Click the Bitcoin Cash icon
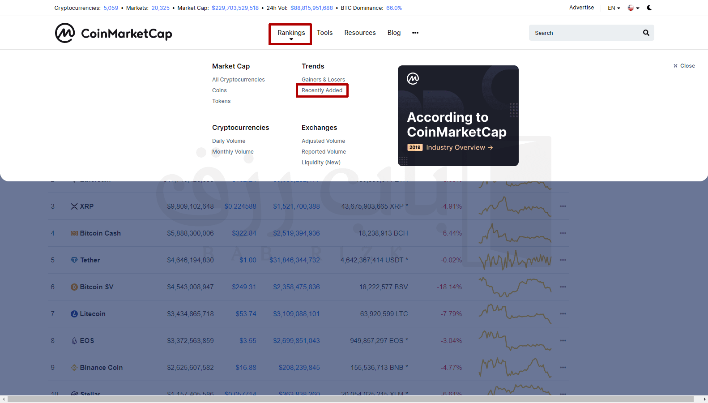This screenshot has width=708, height=403. (x=74, y=233)
